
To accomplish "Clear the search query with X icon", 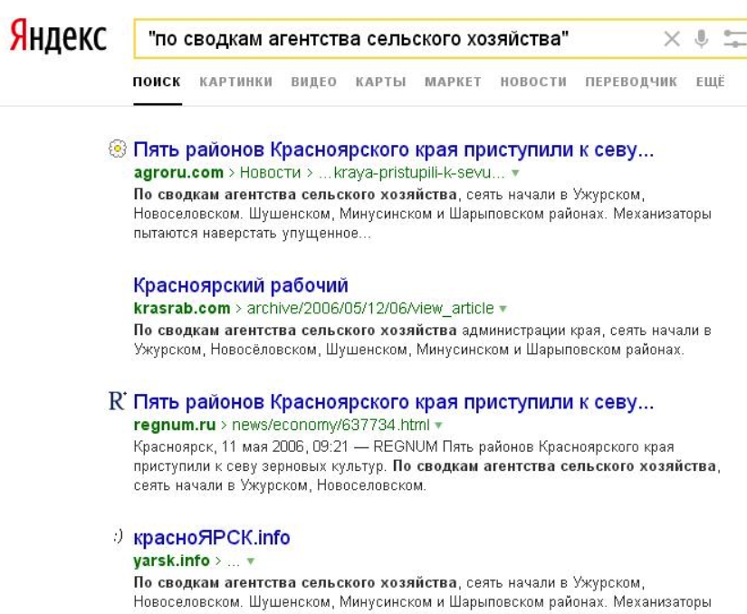I will pyautogui.click(x=672, y=40).
